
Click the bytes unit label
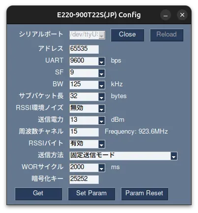[119, 96]
